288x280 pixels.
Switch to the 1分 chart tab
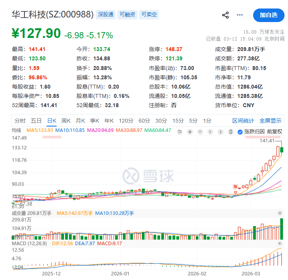coord(207,121)
